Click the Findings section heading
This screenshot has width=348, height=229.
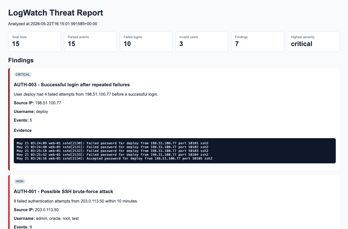[x=21, y=60]
